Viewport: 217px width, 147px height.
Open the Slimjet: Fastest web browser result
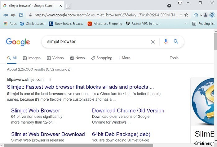click(80, 87)
